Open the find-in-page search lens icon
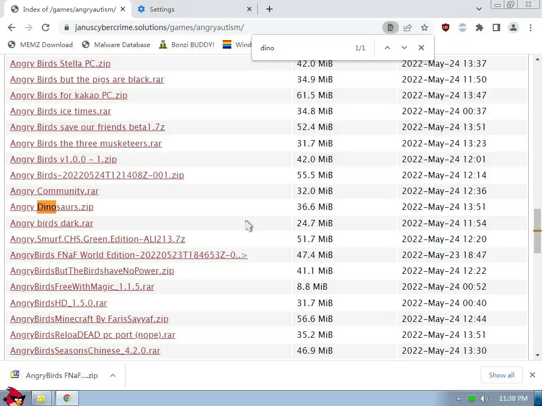 390,27
